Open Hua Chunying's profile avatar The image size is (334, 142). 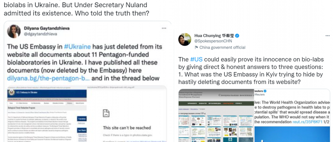pyautogui.click(x=185, y=39)
